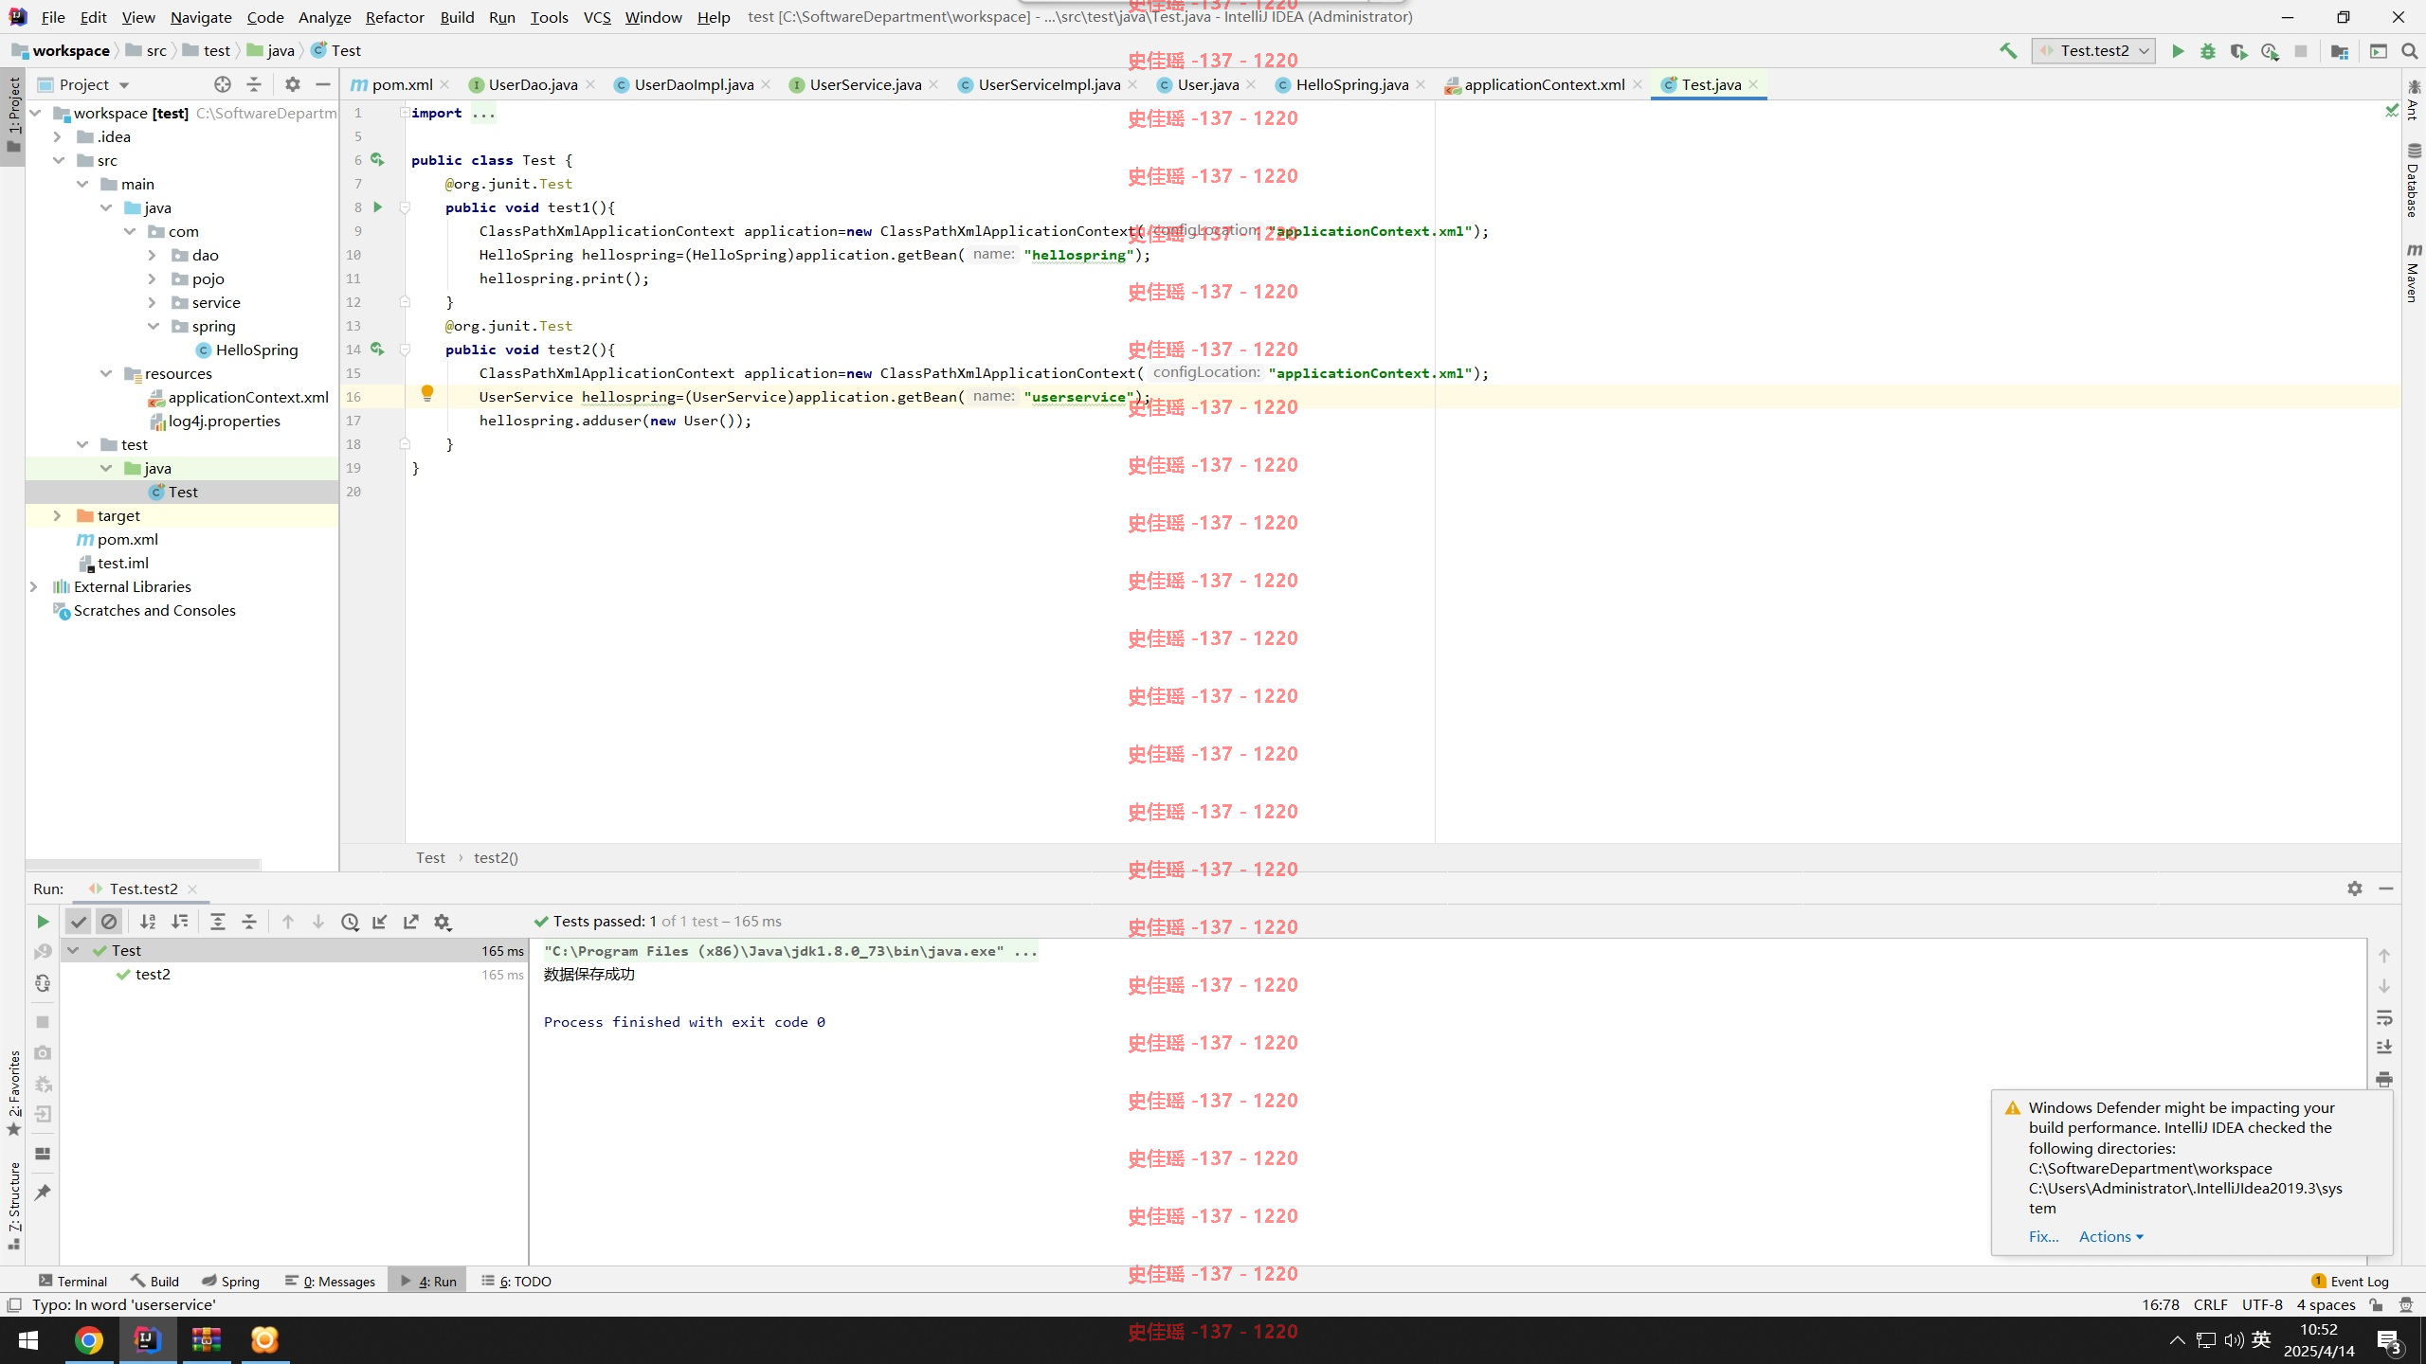Expand the .idea folder
This screenshot has height=1364, width=2426.
57,136
